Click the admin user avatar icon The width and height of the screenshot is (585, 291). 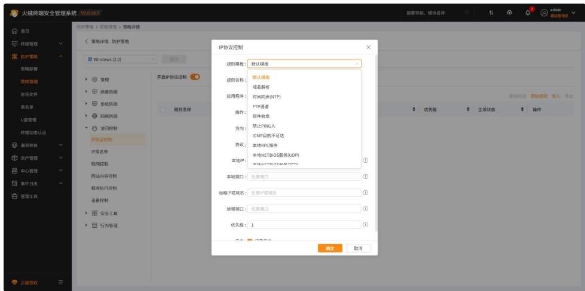(544, 13)
